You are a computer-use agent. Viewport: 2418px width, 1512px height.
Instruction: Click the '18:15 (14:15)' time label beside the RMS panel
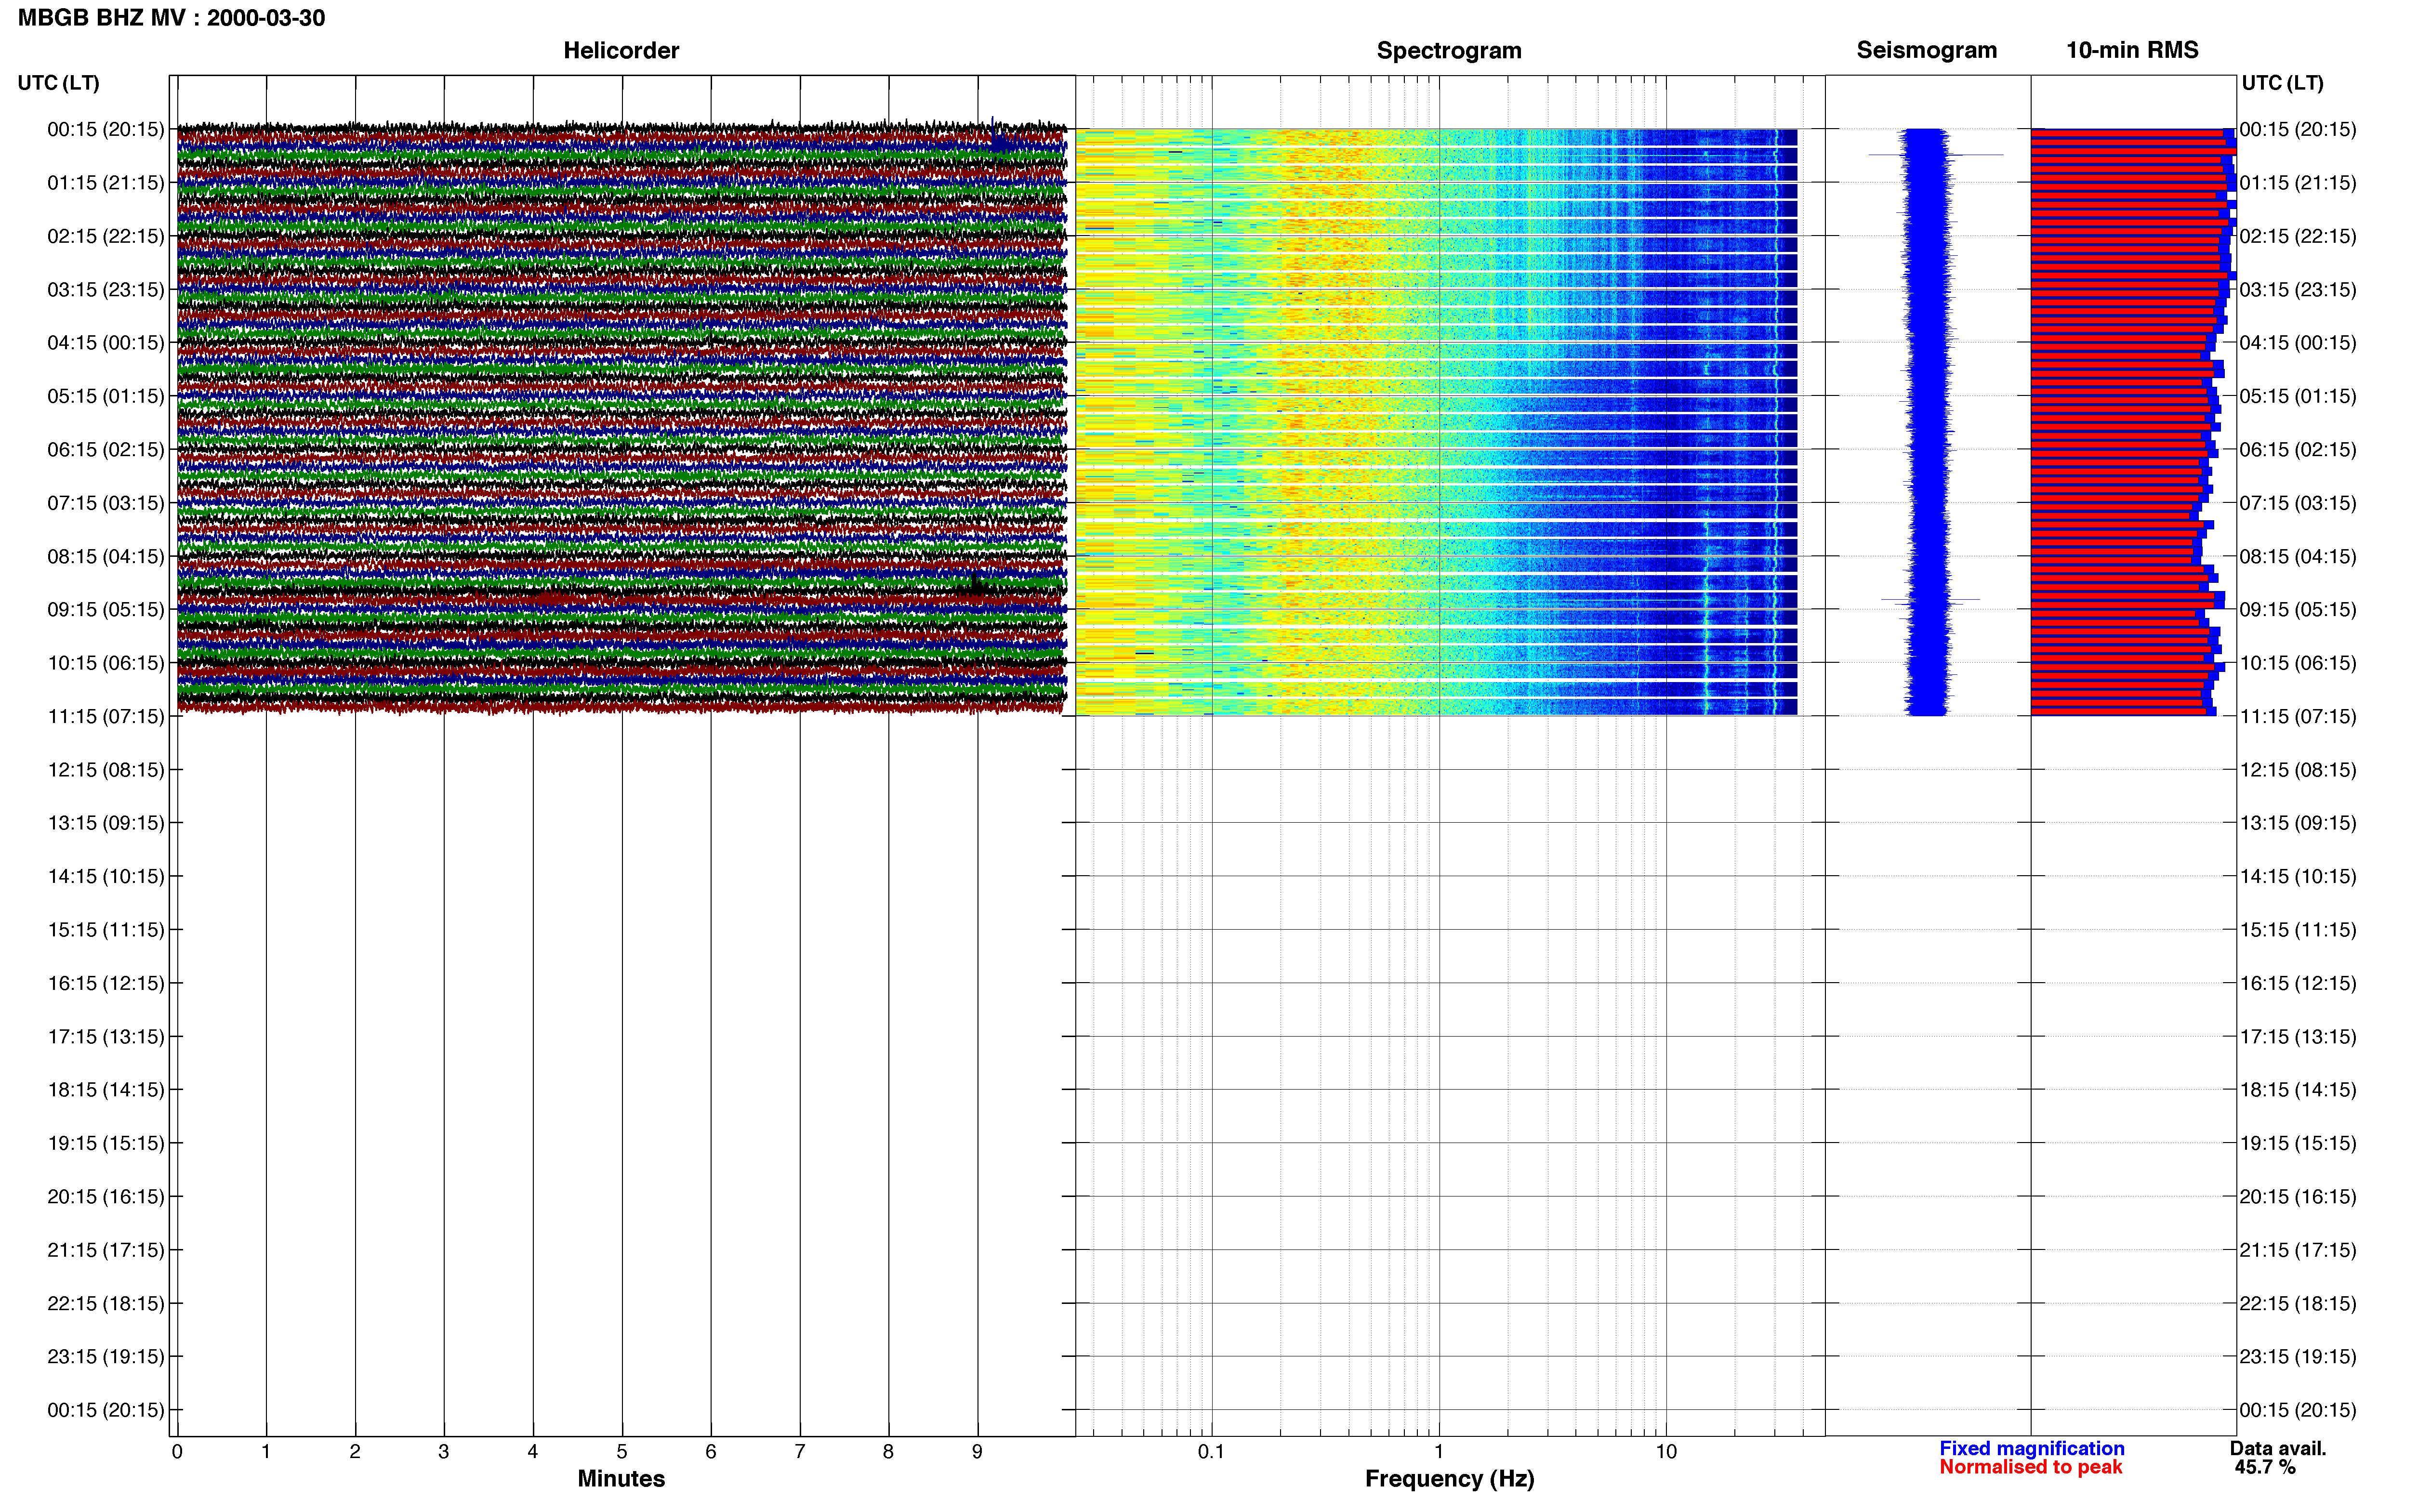2297,1089
